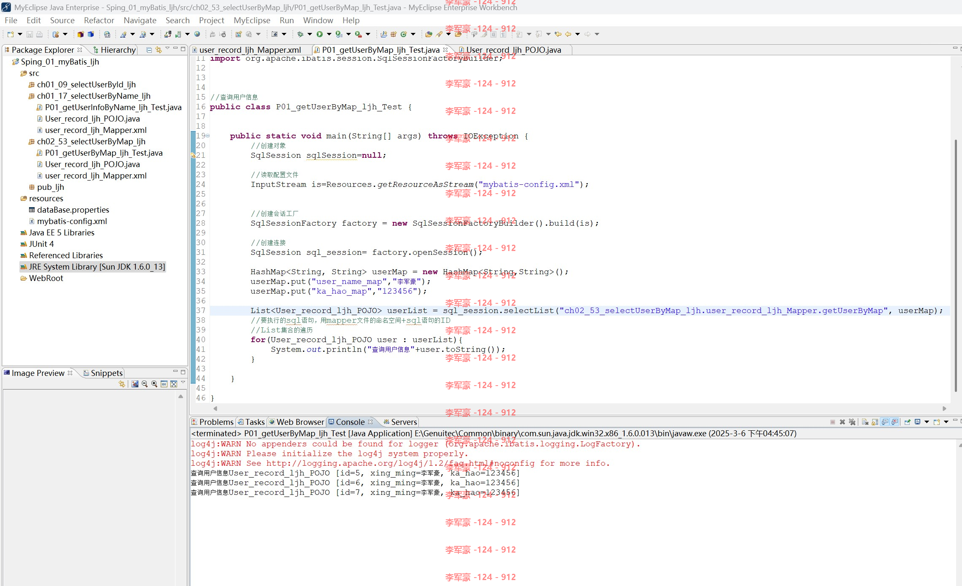
Task: Switch to User_record_ljh_POJO.java editor tab
Action: coord(513,50)
